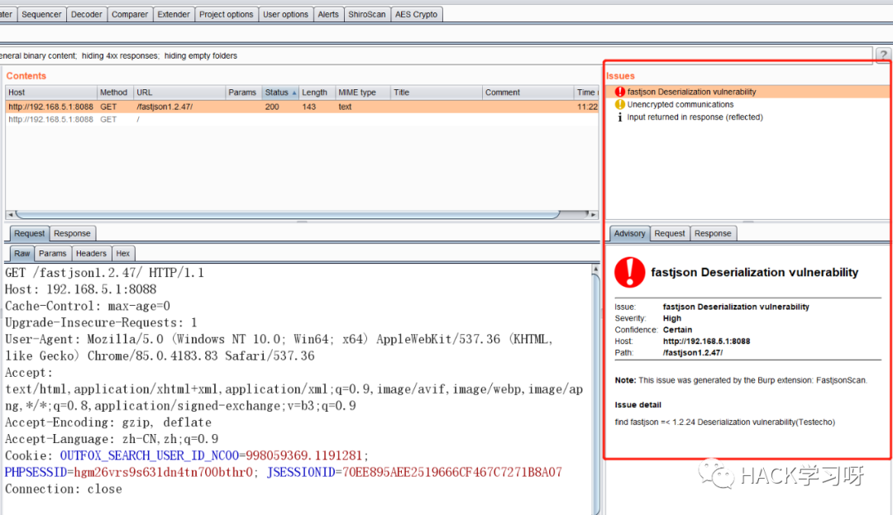Sort contents by Host column
This screenshot has width=893, height=515.
tap(51, 93)
